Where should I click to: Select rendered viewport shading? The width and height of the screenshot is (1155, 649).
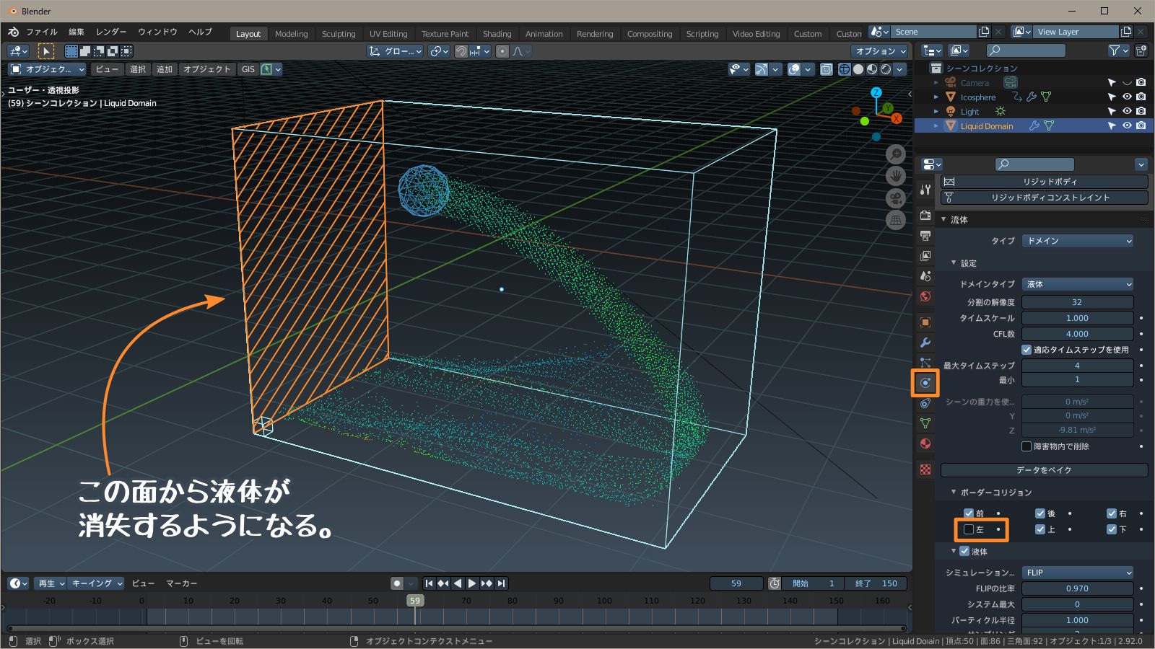[x=885, y=69]
